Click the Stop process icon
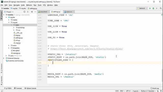 click(x=157, y=8)
